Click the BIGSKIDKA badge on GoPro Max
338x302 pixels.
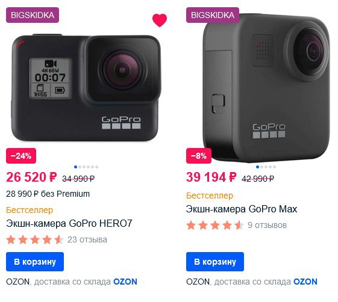[x=213, y=15]
